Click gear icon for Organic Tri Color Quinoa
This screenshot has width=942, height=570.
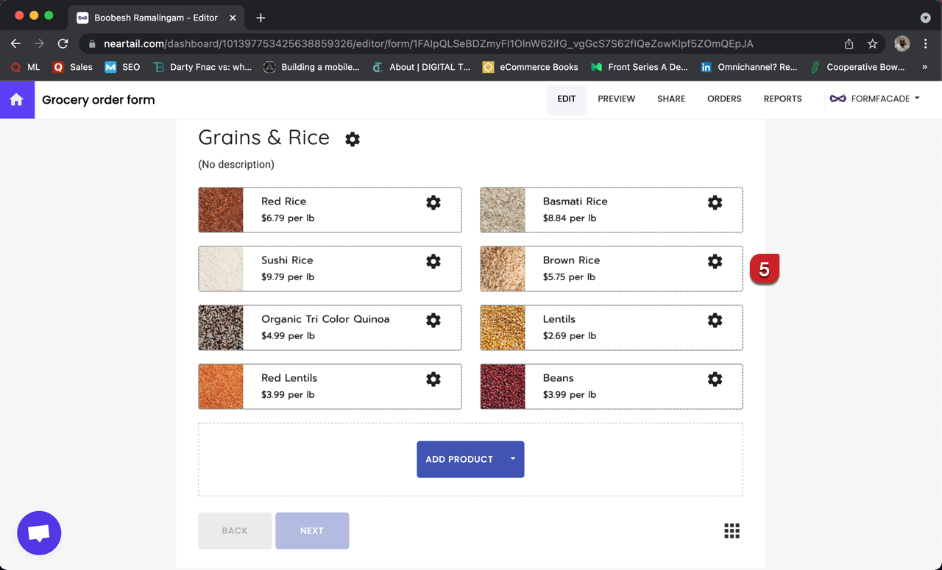(433, 320)
